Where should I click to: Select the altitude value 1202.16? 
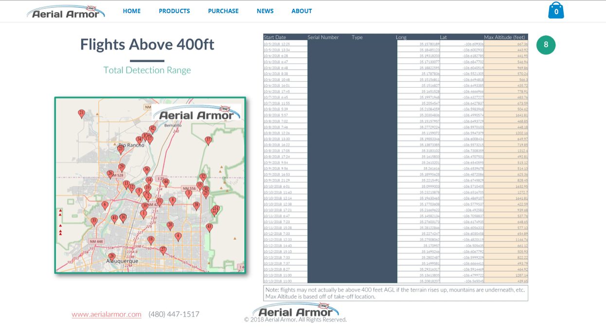click(506, 133)
